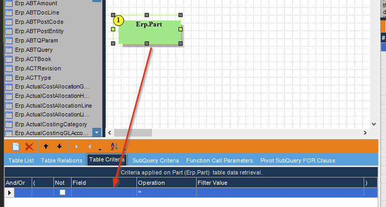Click the row selector arrow of criteria row
Image resolution: width=386 pixels, height=207 pixels.
9,193
